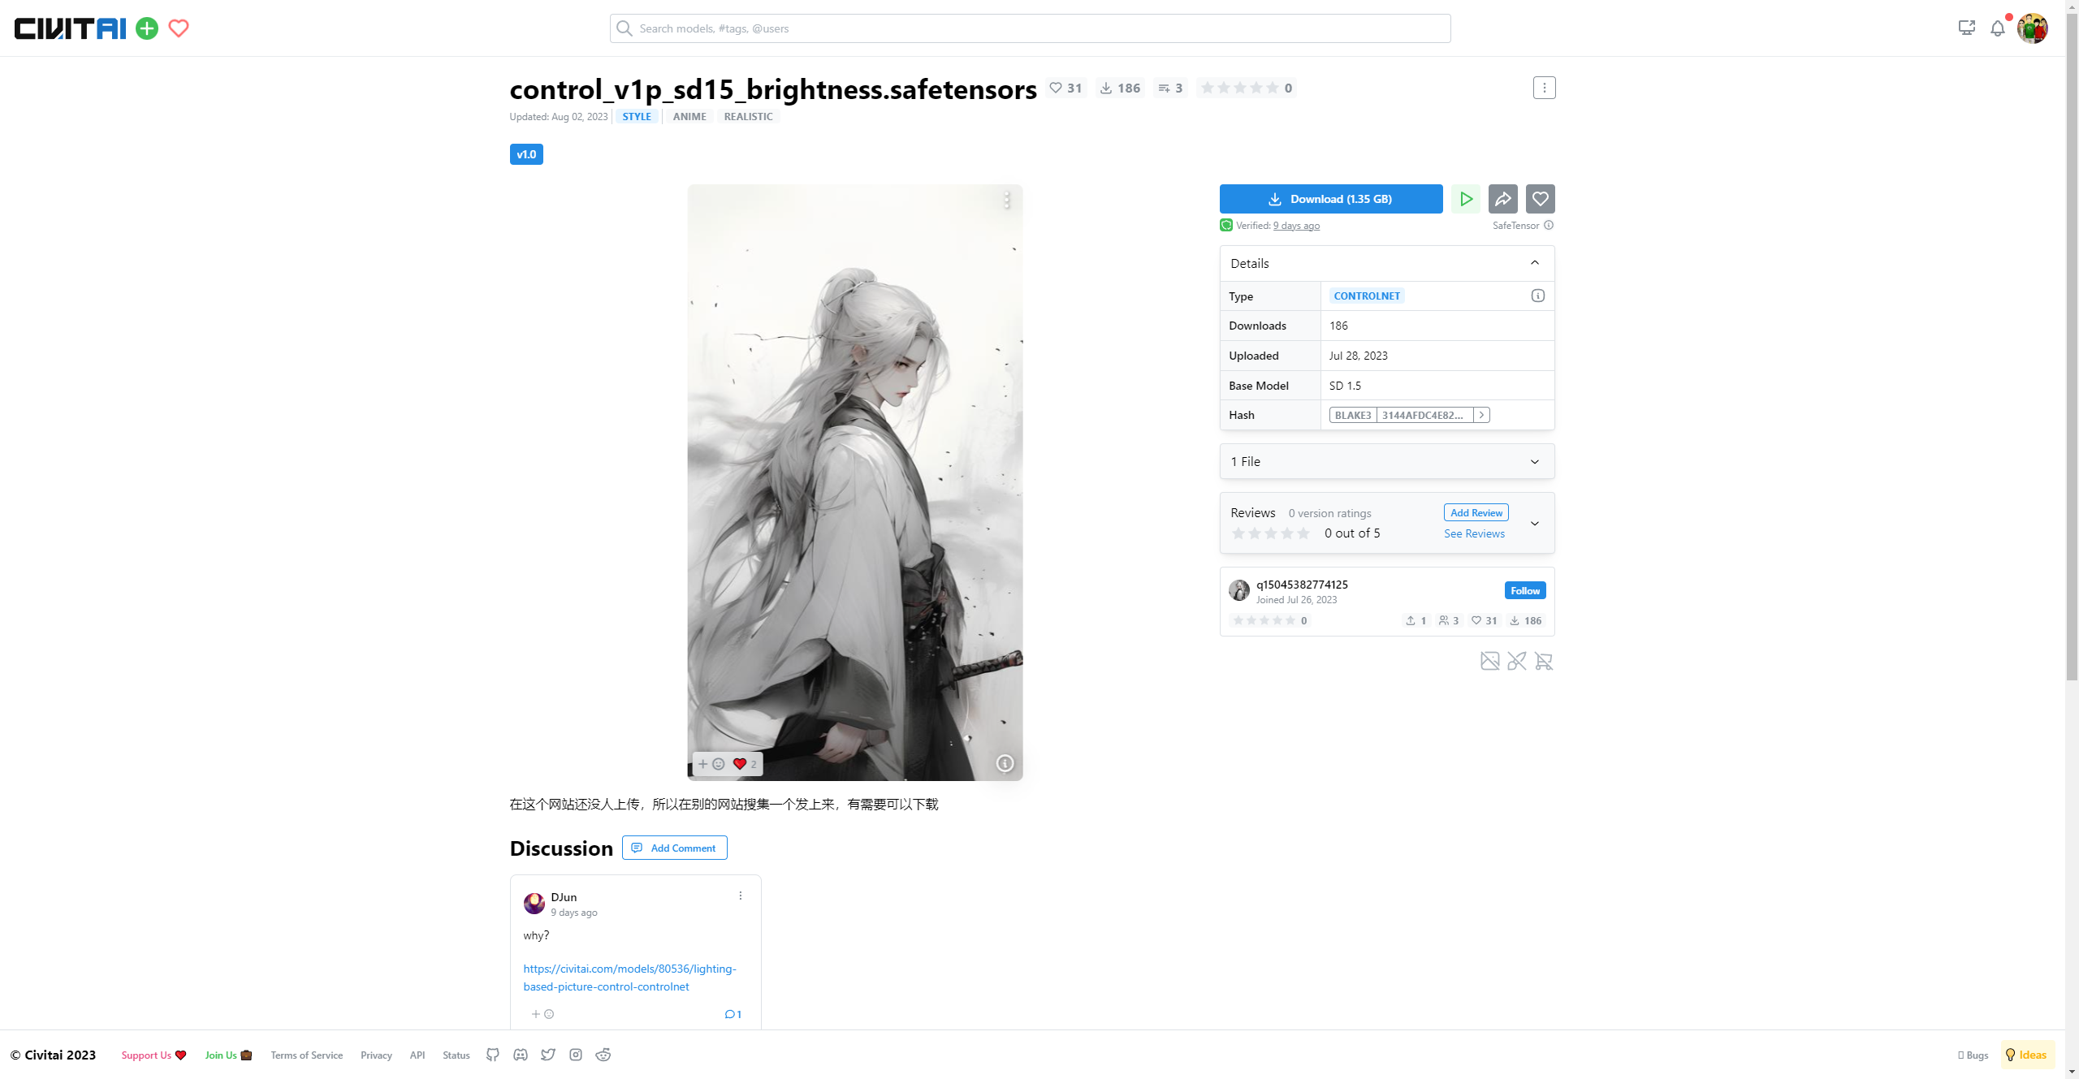Open the Reddit icon in footer

click(x=603, y=1055)
